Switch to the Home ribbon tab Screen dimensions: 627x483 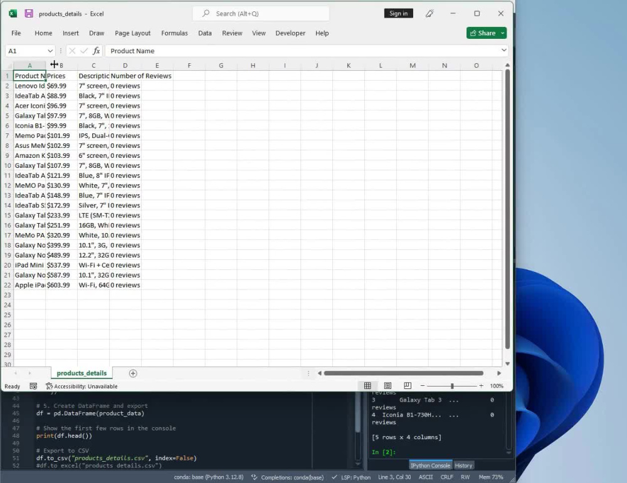coord(43,33)
